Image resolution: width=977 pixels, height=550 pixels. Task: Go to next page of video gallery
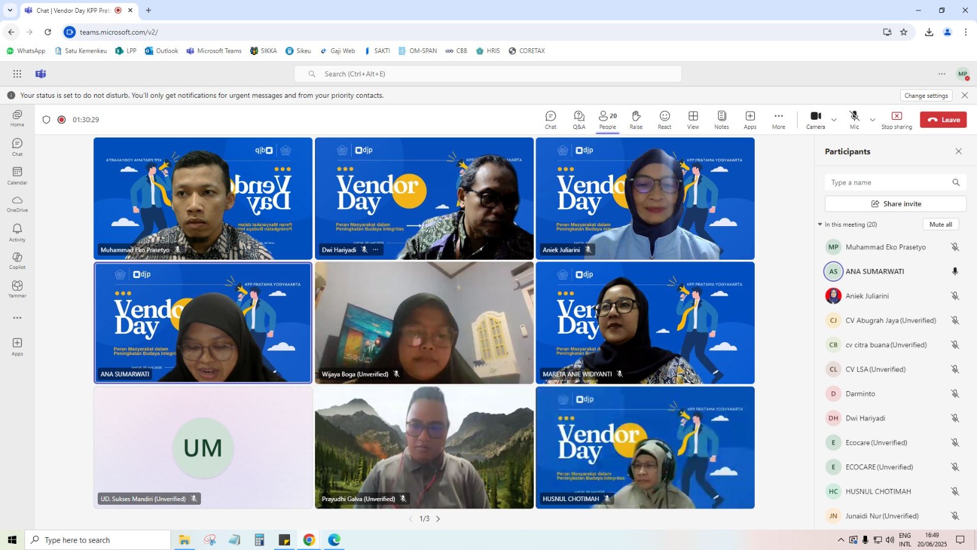(438, 519)
